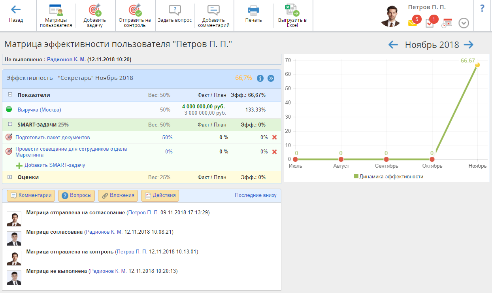Click the Print icon
Viewport: 492px width, 293px height.
coord(253,10)
